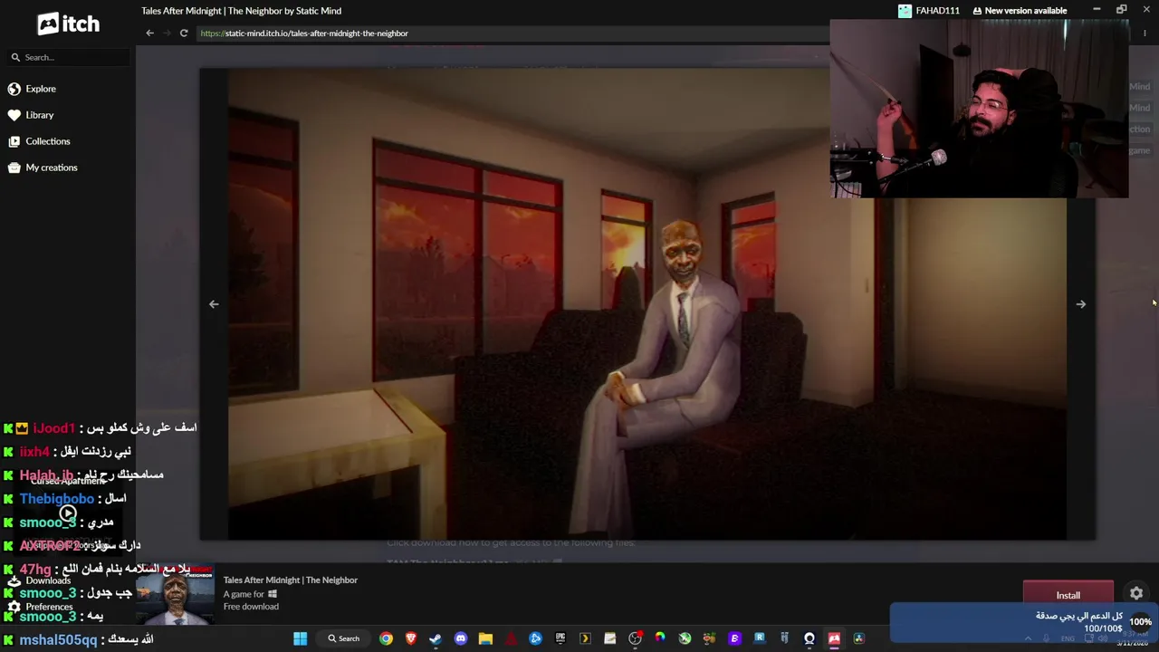The height and width of the screenshot is (652, 1159).
Task: Go back with the navigation back arrow
Action: tap(150, 34)
